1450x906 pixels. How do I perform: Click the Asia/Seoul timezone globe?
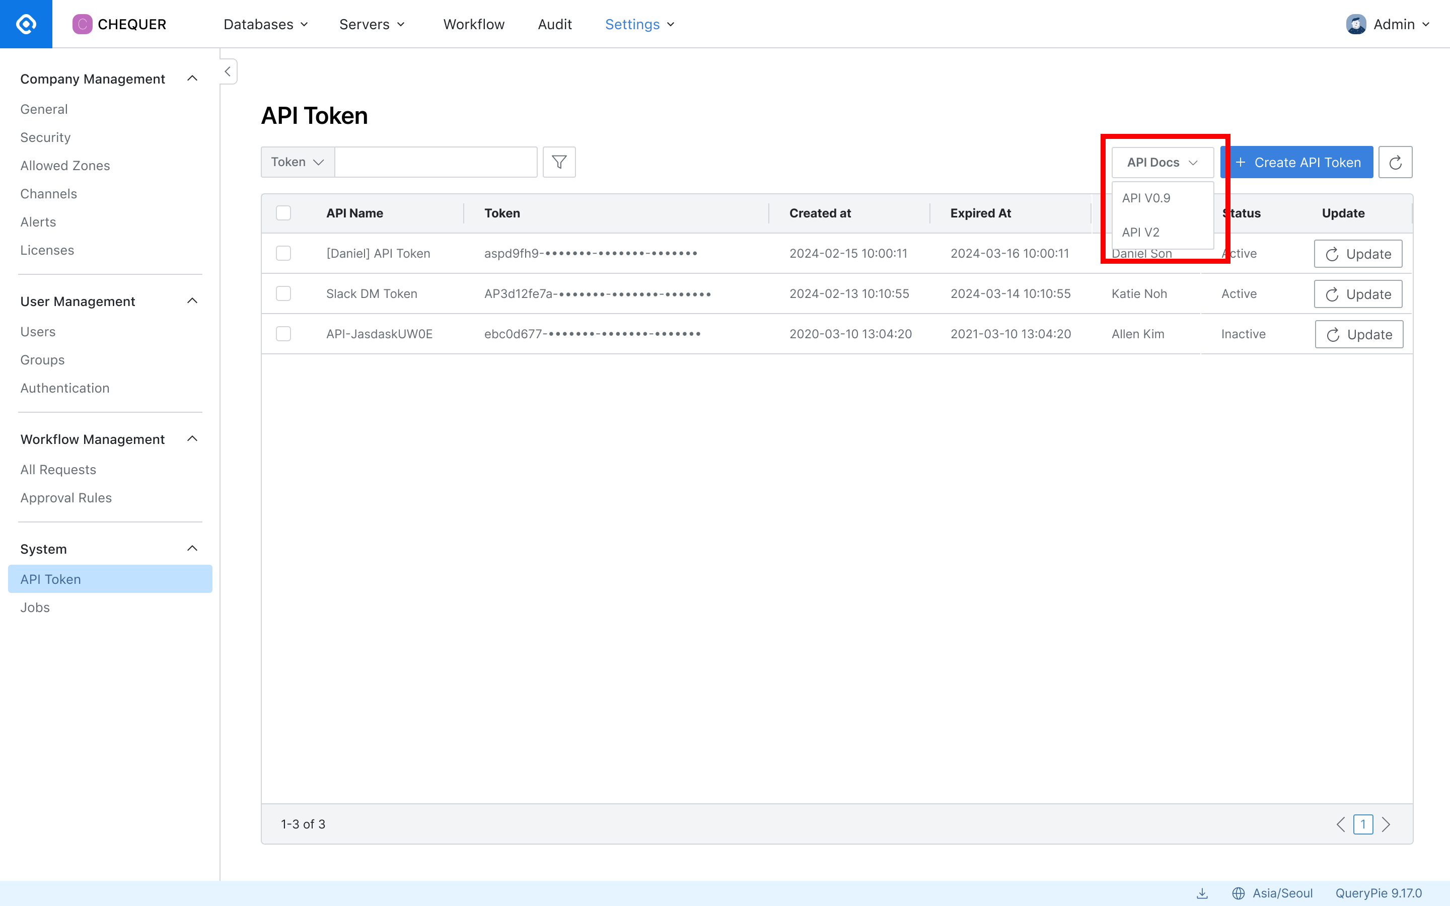click(x=1239, y=893)
